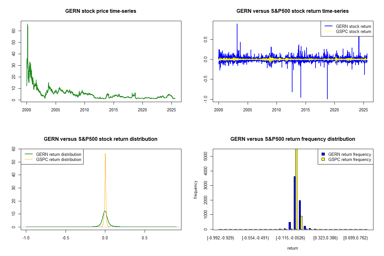Click the yellow GSPC return frequency legend swatch
Screen dimensions: 384x256
323,159
